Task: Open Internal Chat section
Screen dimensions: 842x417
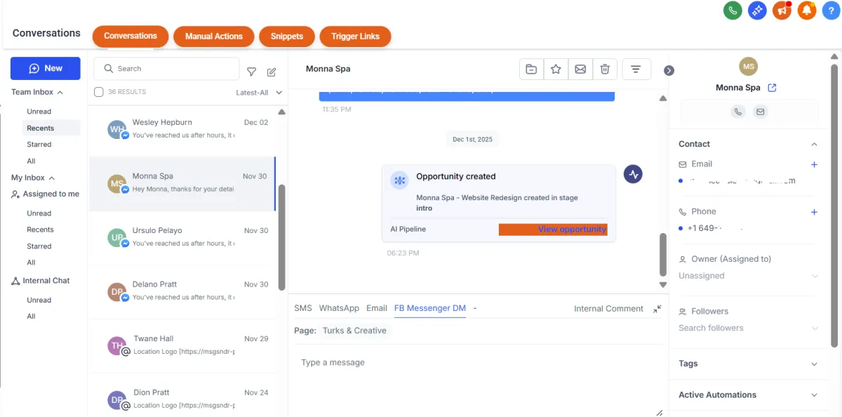Action: tap(41, 281)
